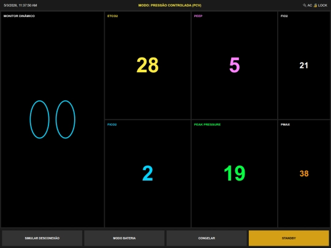This screenshot has width=331, height=248.
Task: Click the ETCO2 value 28
Action: pyautogui.click(x=148, y=65)
